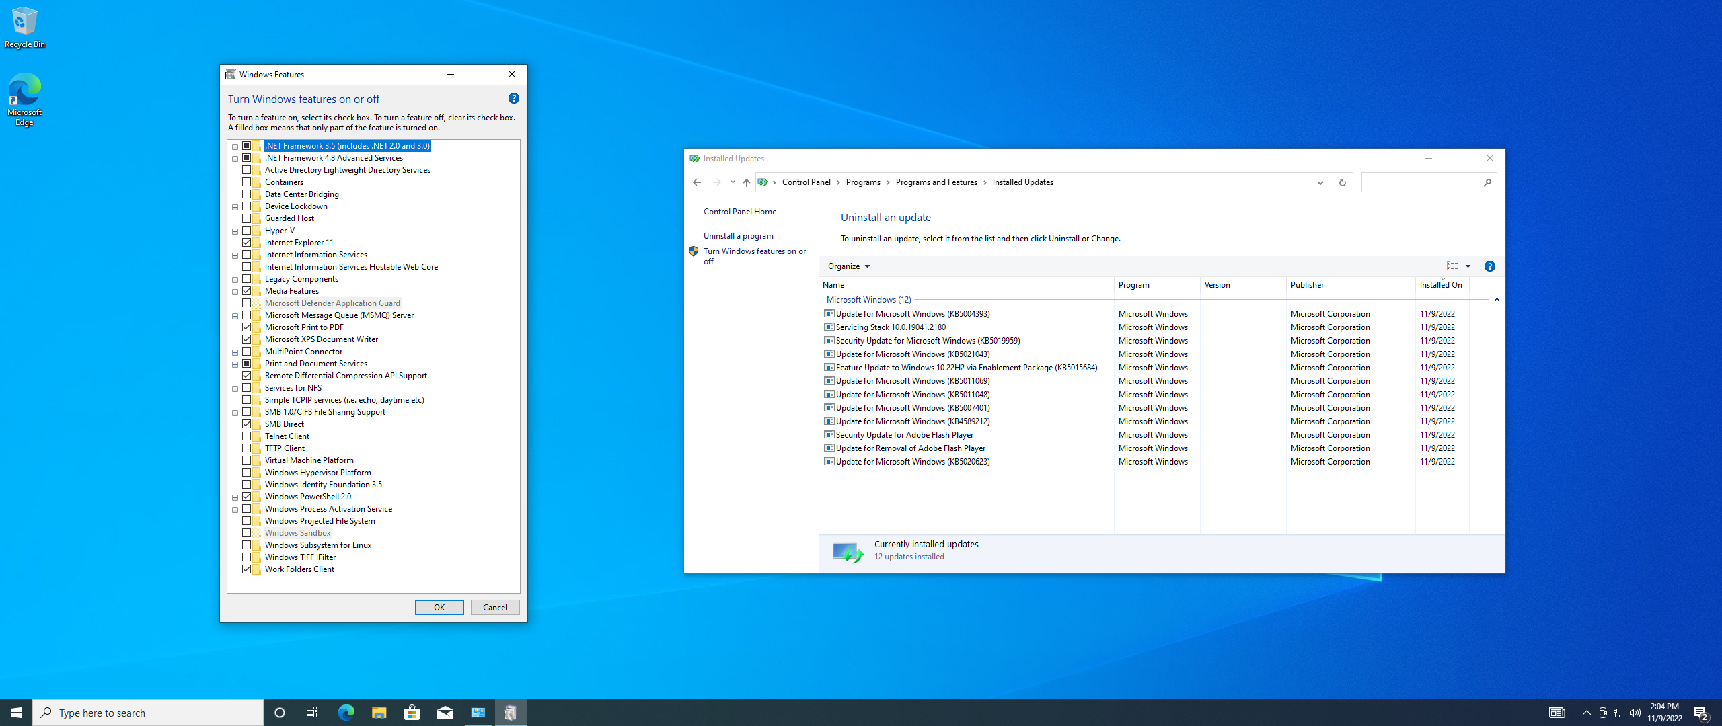Viewport: 1722px width, 726px height.
Task: Open the notification center icon
Action: coord(1701,713)
